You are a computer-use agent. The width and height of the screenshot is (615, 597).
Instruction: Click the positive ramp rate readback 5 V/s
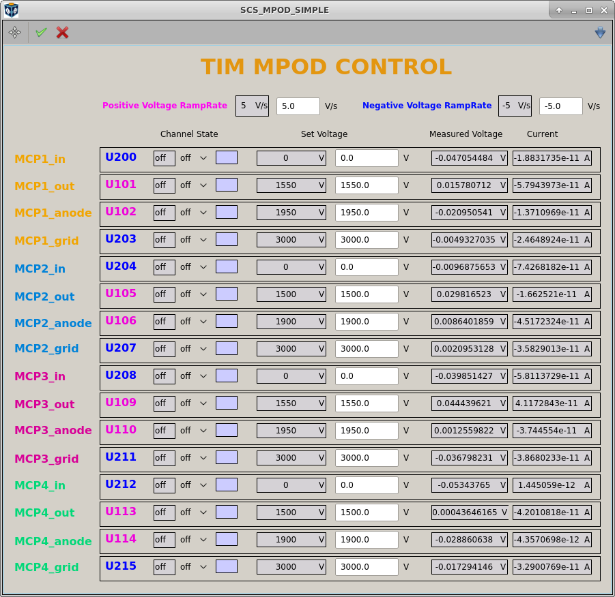[252, 106]
